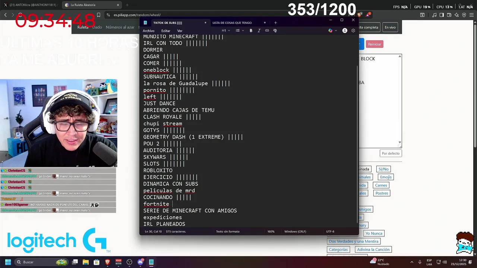Open the Ver menu in Notepad
The width and height of the screenshot is (477, 268).
(180, 31)
